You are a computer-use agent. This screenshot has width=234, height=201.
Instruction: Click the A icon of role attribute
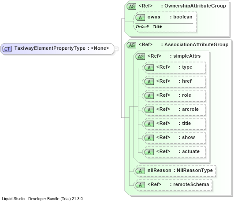click(x=149, y=95)
